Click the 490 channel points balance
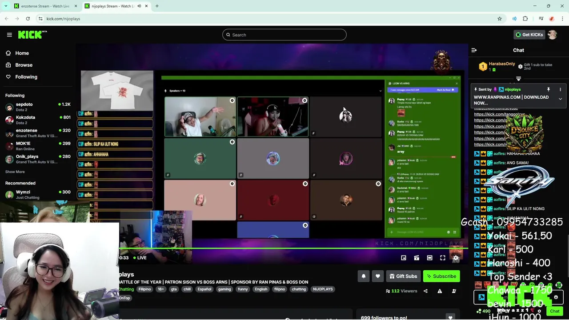This screenshot has height=320, width=569. pyautogui.click(x=483, y=311)
